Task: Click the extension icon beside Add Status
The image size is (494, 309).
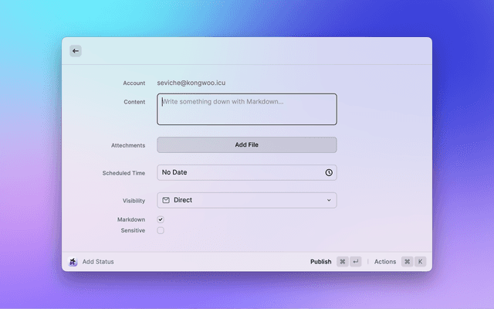Action: coord(73,262)
